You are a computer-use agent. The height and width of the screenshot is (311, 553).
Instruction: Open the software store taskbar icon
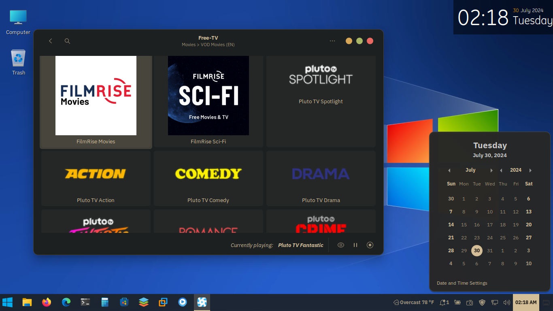pyautogui.click(x=124, y=302)
